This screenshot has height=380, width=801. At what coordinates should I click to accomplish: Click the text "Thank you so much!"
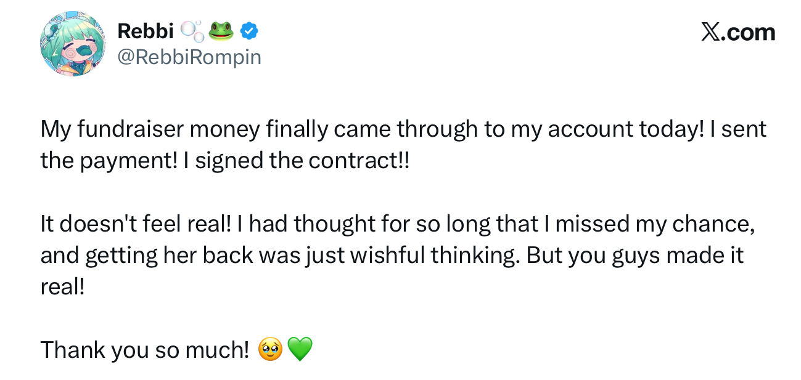pyautogui.click(x=144, y=350)
